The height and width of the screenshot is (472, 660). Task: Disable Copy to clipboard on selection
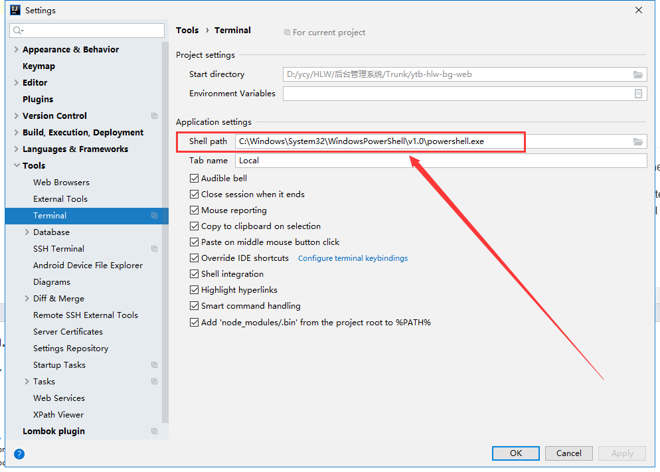[x=194, y=226]
